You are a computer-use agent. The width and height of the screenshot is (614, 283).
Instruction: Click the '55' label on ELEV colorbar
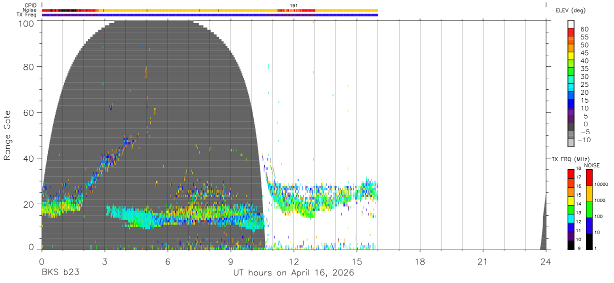pos(584,37)
